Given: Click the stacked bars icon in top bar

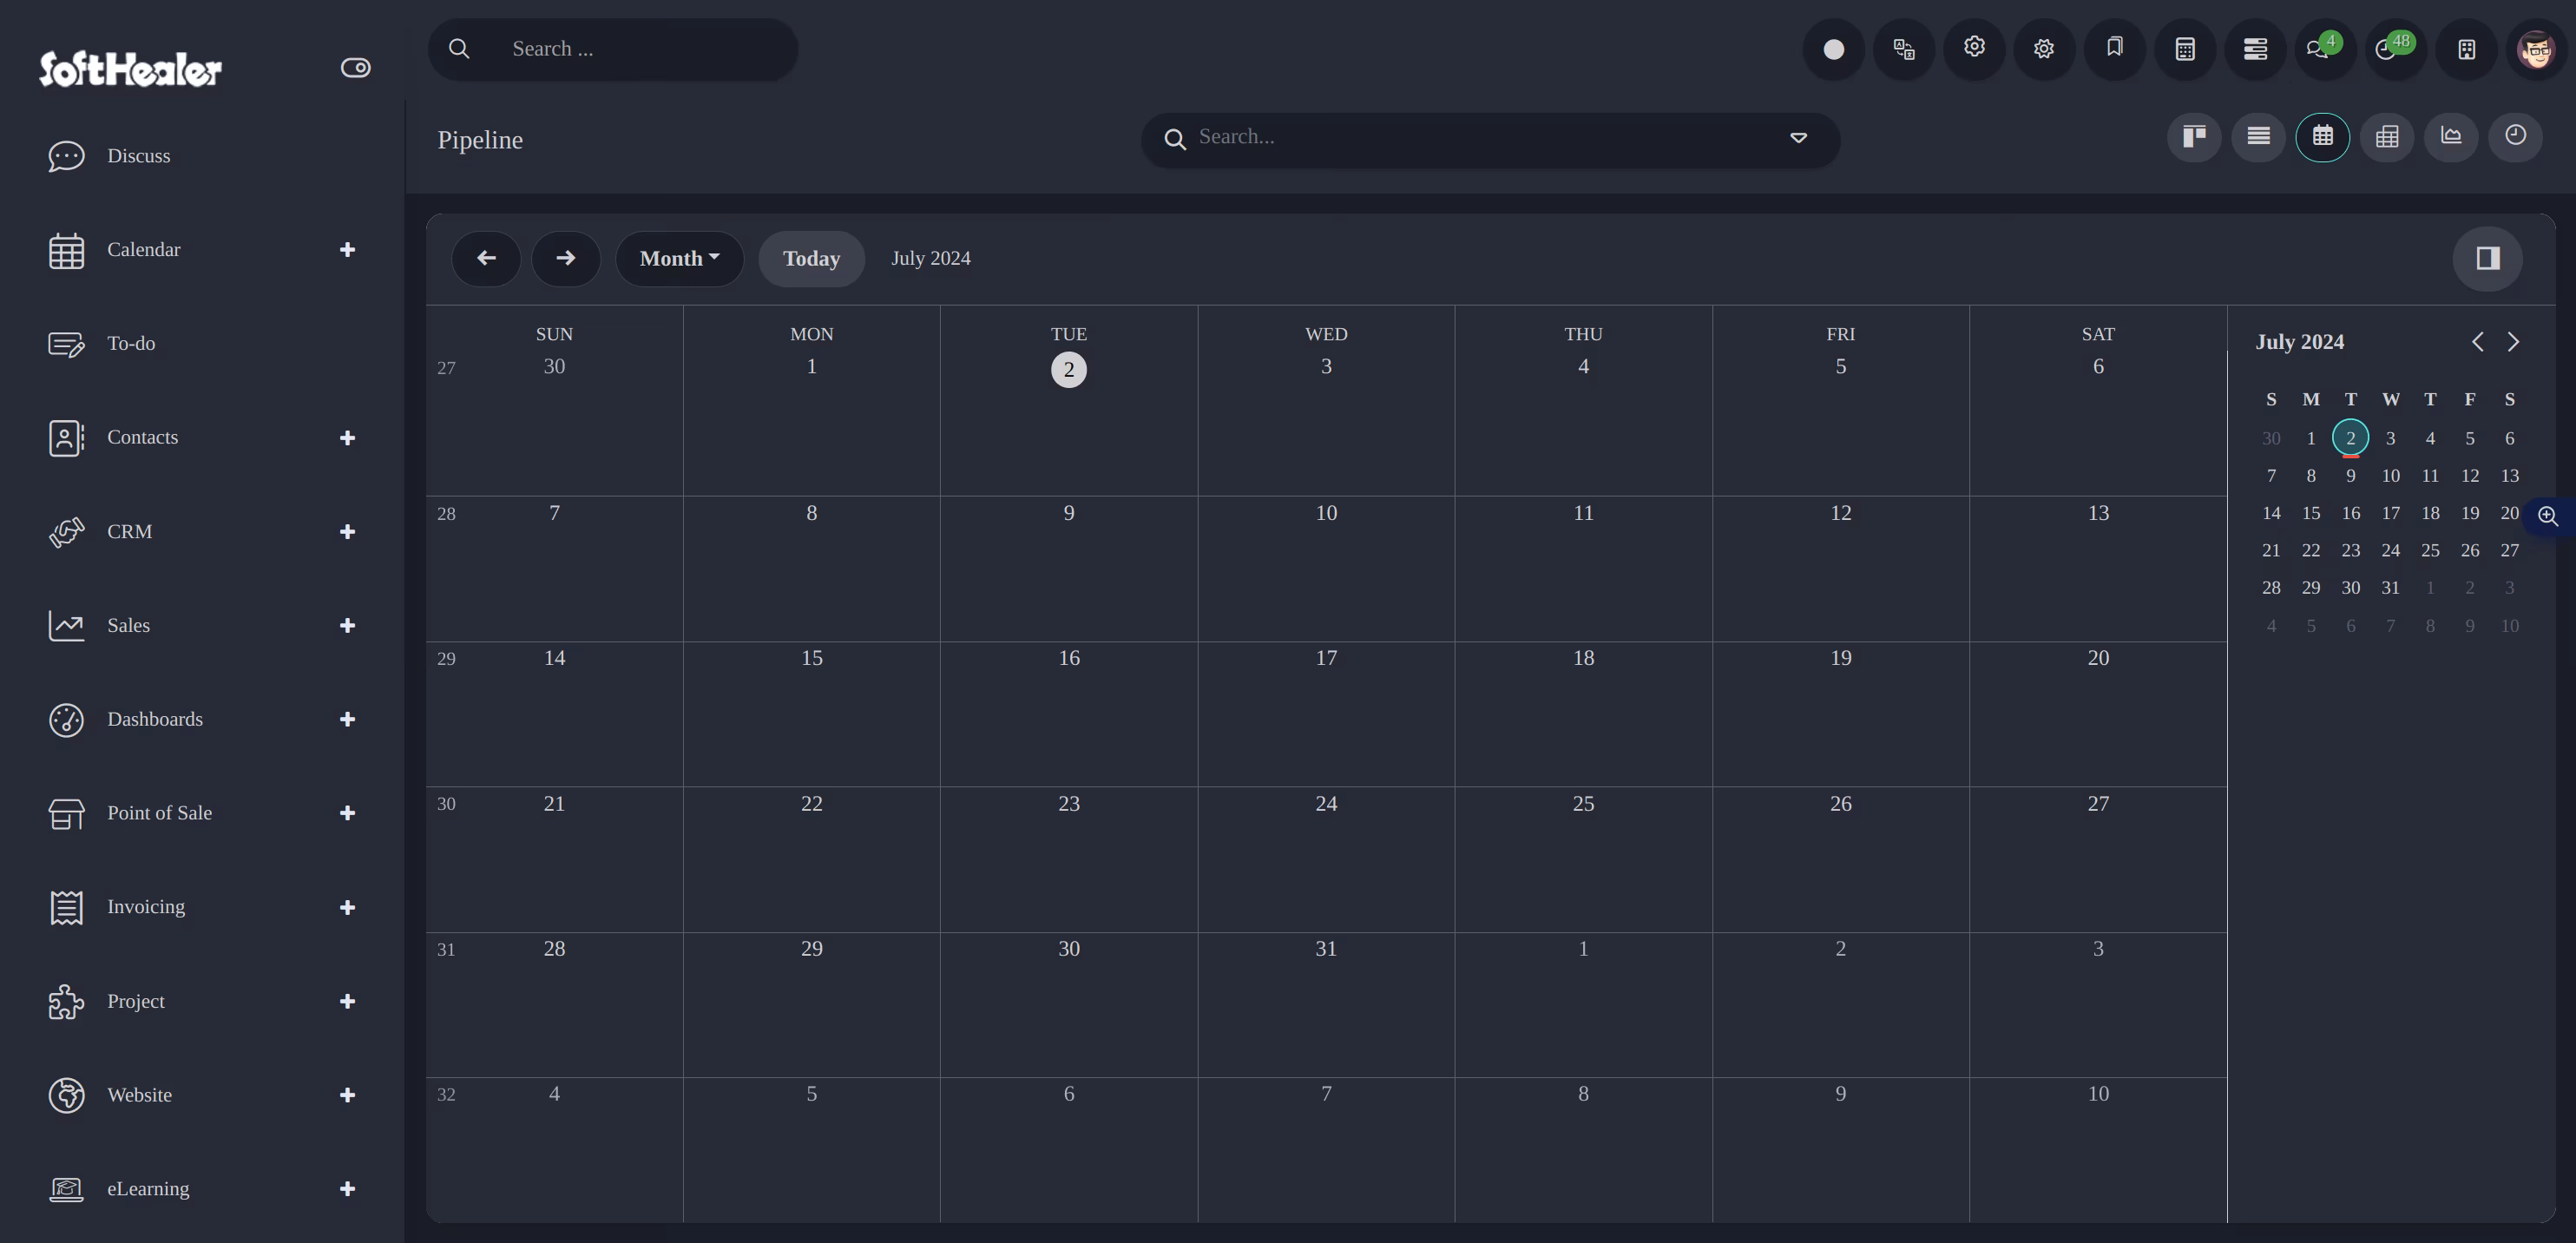Looking at the screenshot, I should point(2255,49).
